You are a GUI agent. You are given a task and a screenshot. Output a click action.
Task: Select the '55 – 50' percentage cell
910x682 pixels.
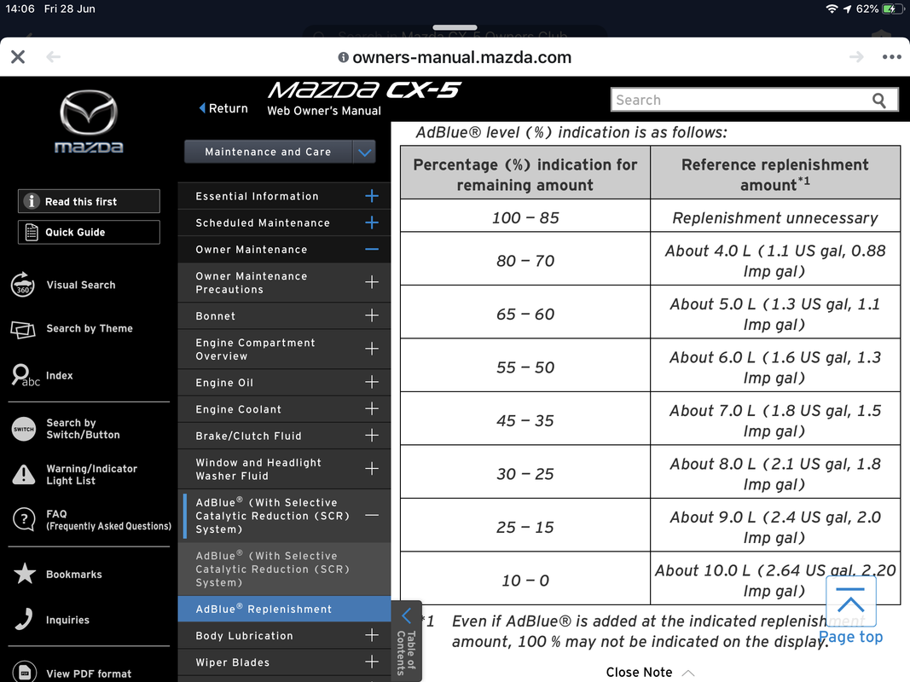[525, 367]
